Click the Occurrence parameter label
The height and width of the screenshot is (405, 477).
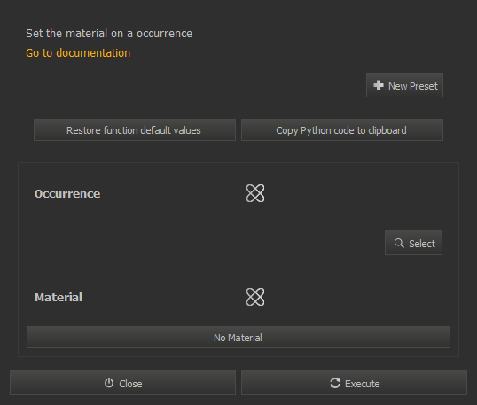coord(67,194)
